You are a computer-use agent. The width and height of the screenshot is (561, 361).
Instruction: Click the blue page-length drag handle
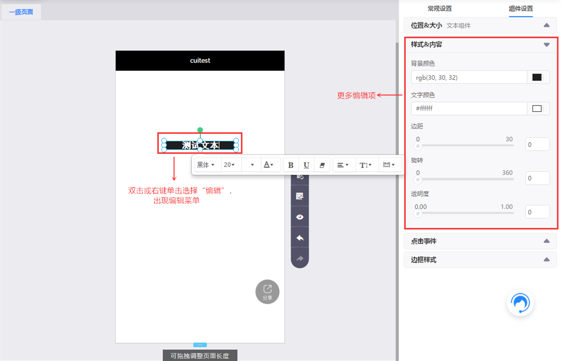click(200, 345)
